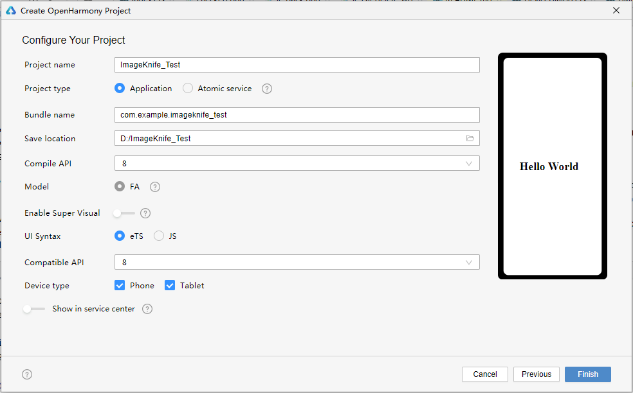633x393 pixels.
Task: Click help icon for Show in service center
Action: click(147, 309)
